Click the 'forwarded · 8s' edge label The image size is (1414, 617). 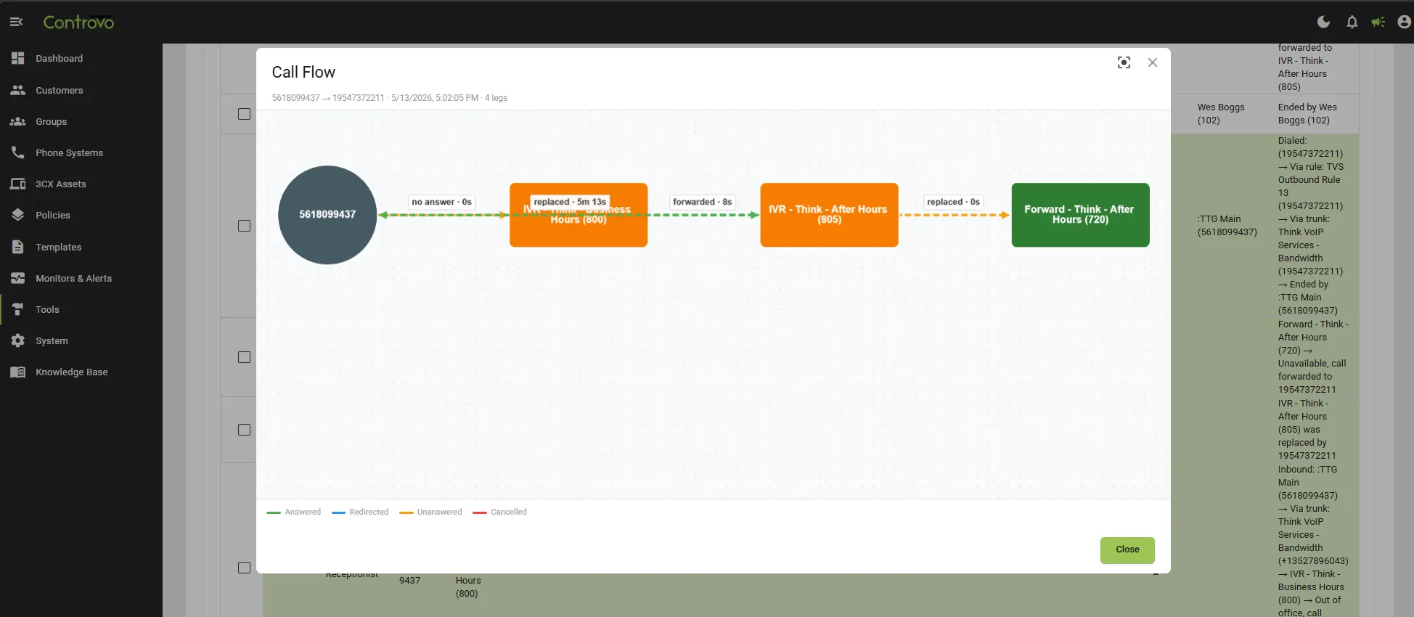click(702, 202)
